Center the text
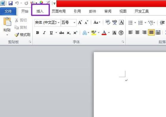 pos(137,32)
